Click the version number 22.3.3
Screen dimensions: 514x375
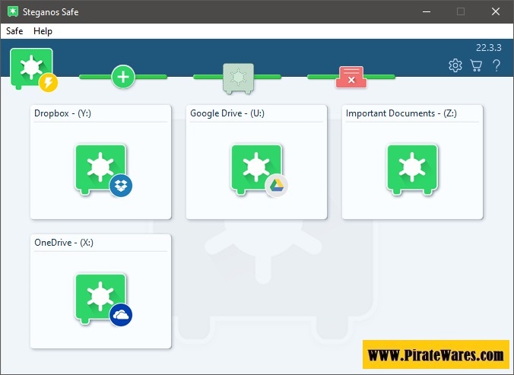[x=489, y=47]
